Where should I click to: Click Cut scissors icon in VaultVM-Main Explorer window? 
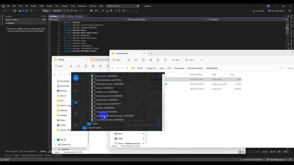(x=129, y=60)
